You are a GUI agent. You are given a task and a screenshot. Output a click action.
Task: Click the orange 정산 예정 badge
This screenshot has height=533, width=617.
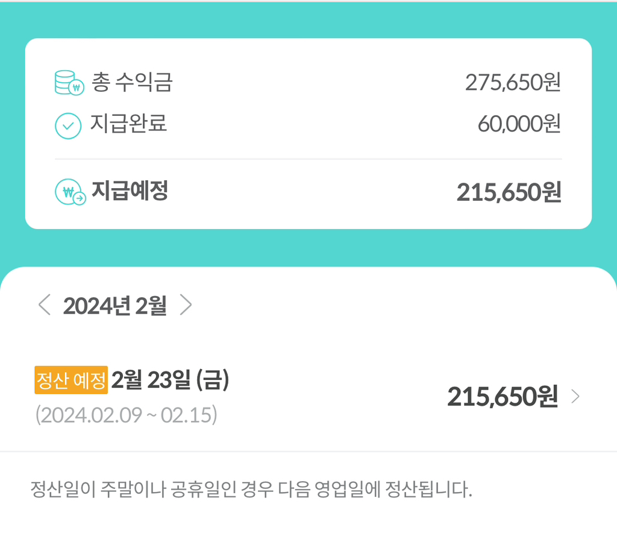pos(71,380)
